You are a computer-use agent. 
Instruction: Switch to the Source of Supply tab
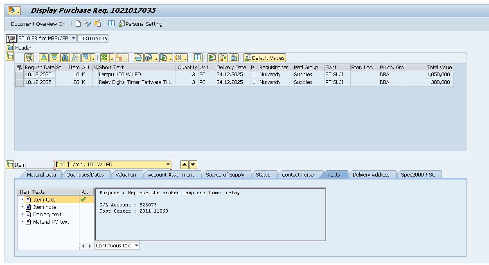pyautogui.click(x=225, y=174)
